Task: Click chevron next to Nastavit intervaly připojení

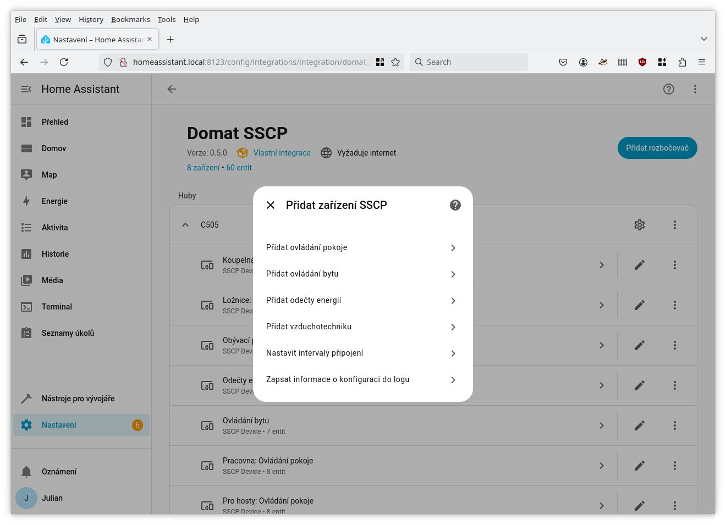Action: click(453, 353)
